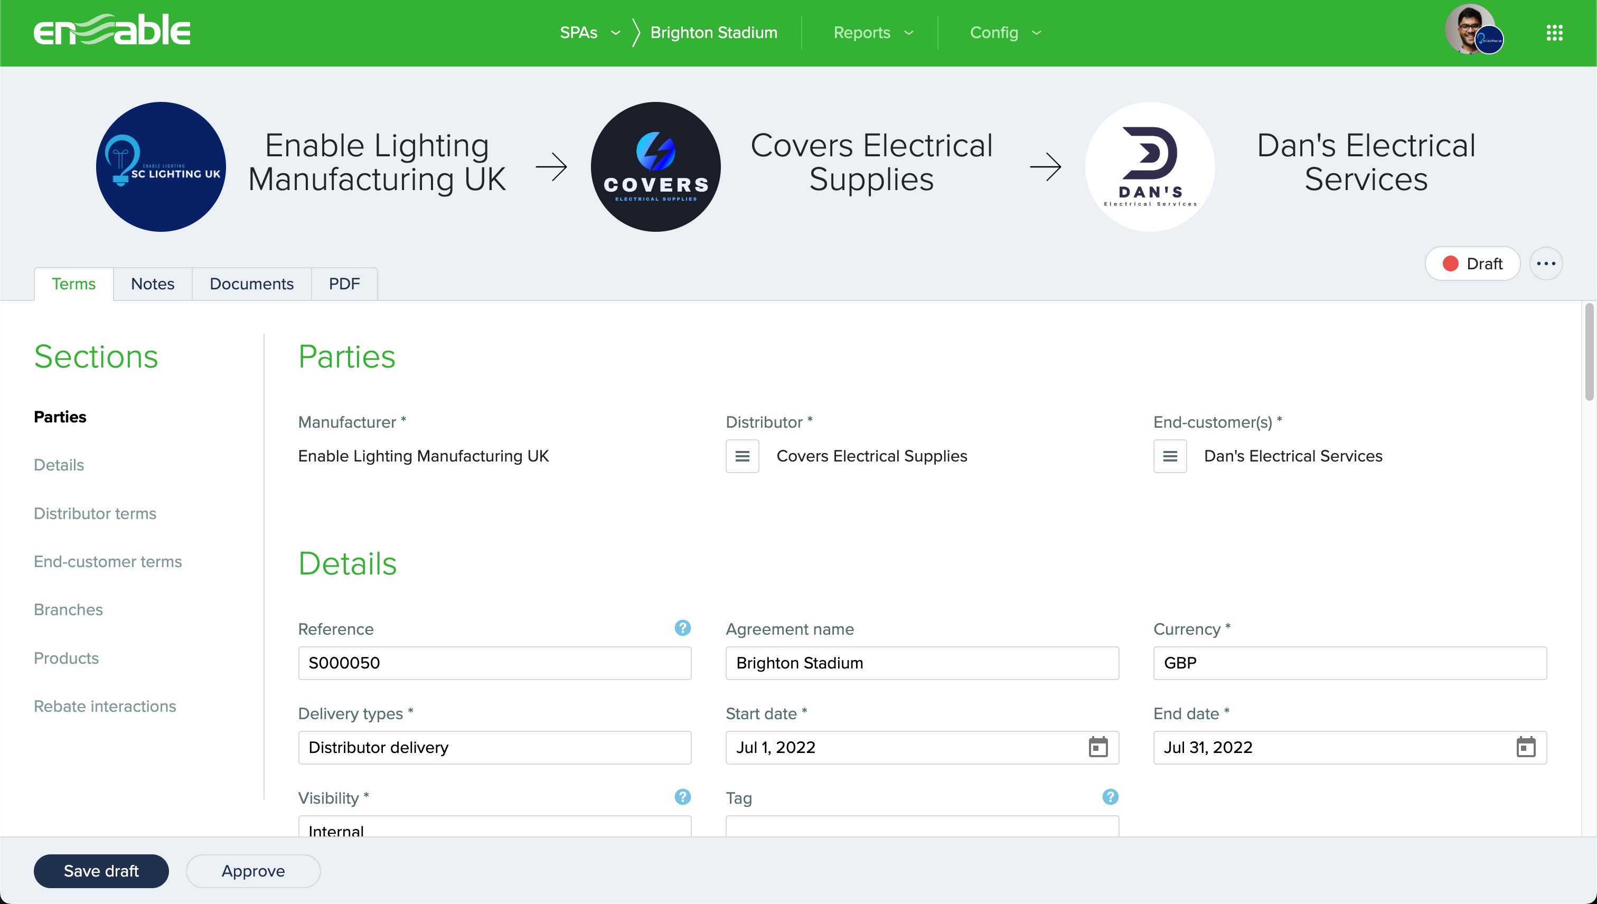Image resolution: width=1597 pixels, height=904 pixels.
Task: Click the Covers Electrical Supplies header title
Action: point(871,163)
